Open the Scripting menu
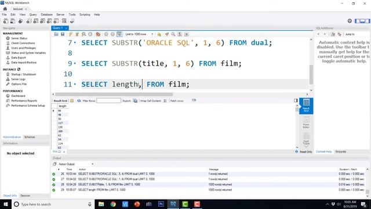The width and height of the screenshot is (371, 209). (85, 15)
